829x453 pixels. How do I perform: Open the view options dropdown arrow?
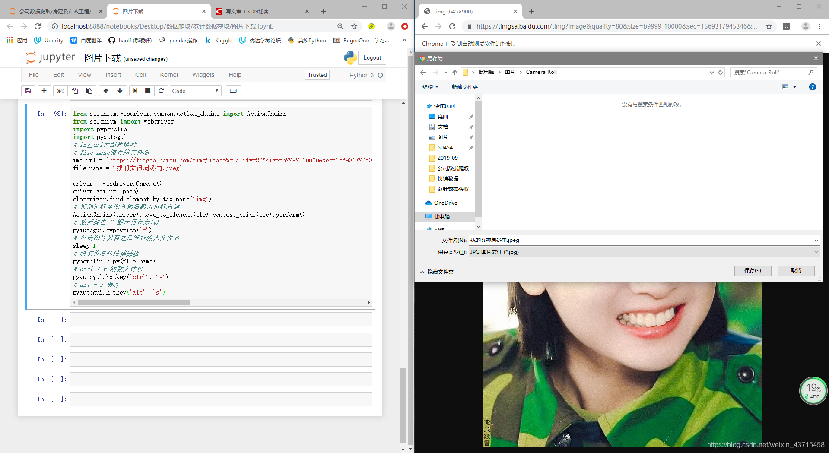(x=794, y=87)
